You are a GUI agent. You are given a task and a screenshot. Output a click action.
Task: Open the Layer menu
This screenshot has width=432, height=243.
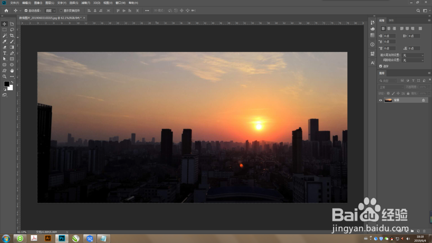[50, 3]
